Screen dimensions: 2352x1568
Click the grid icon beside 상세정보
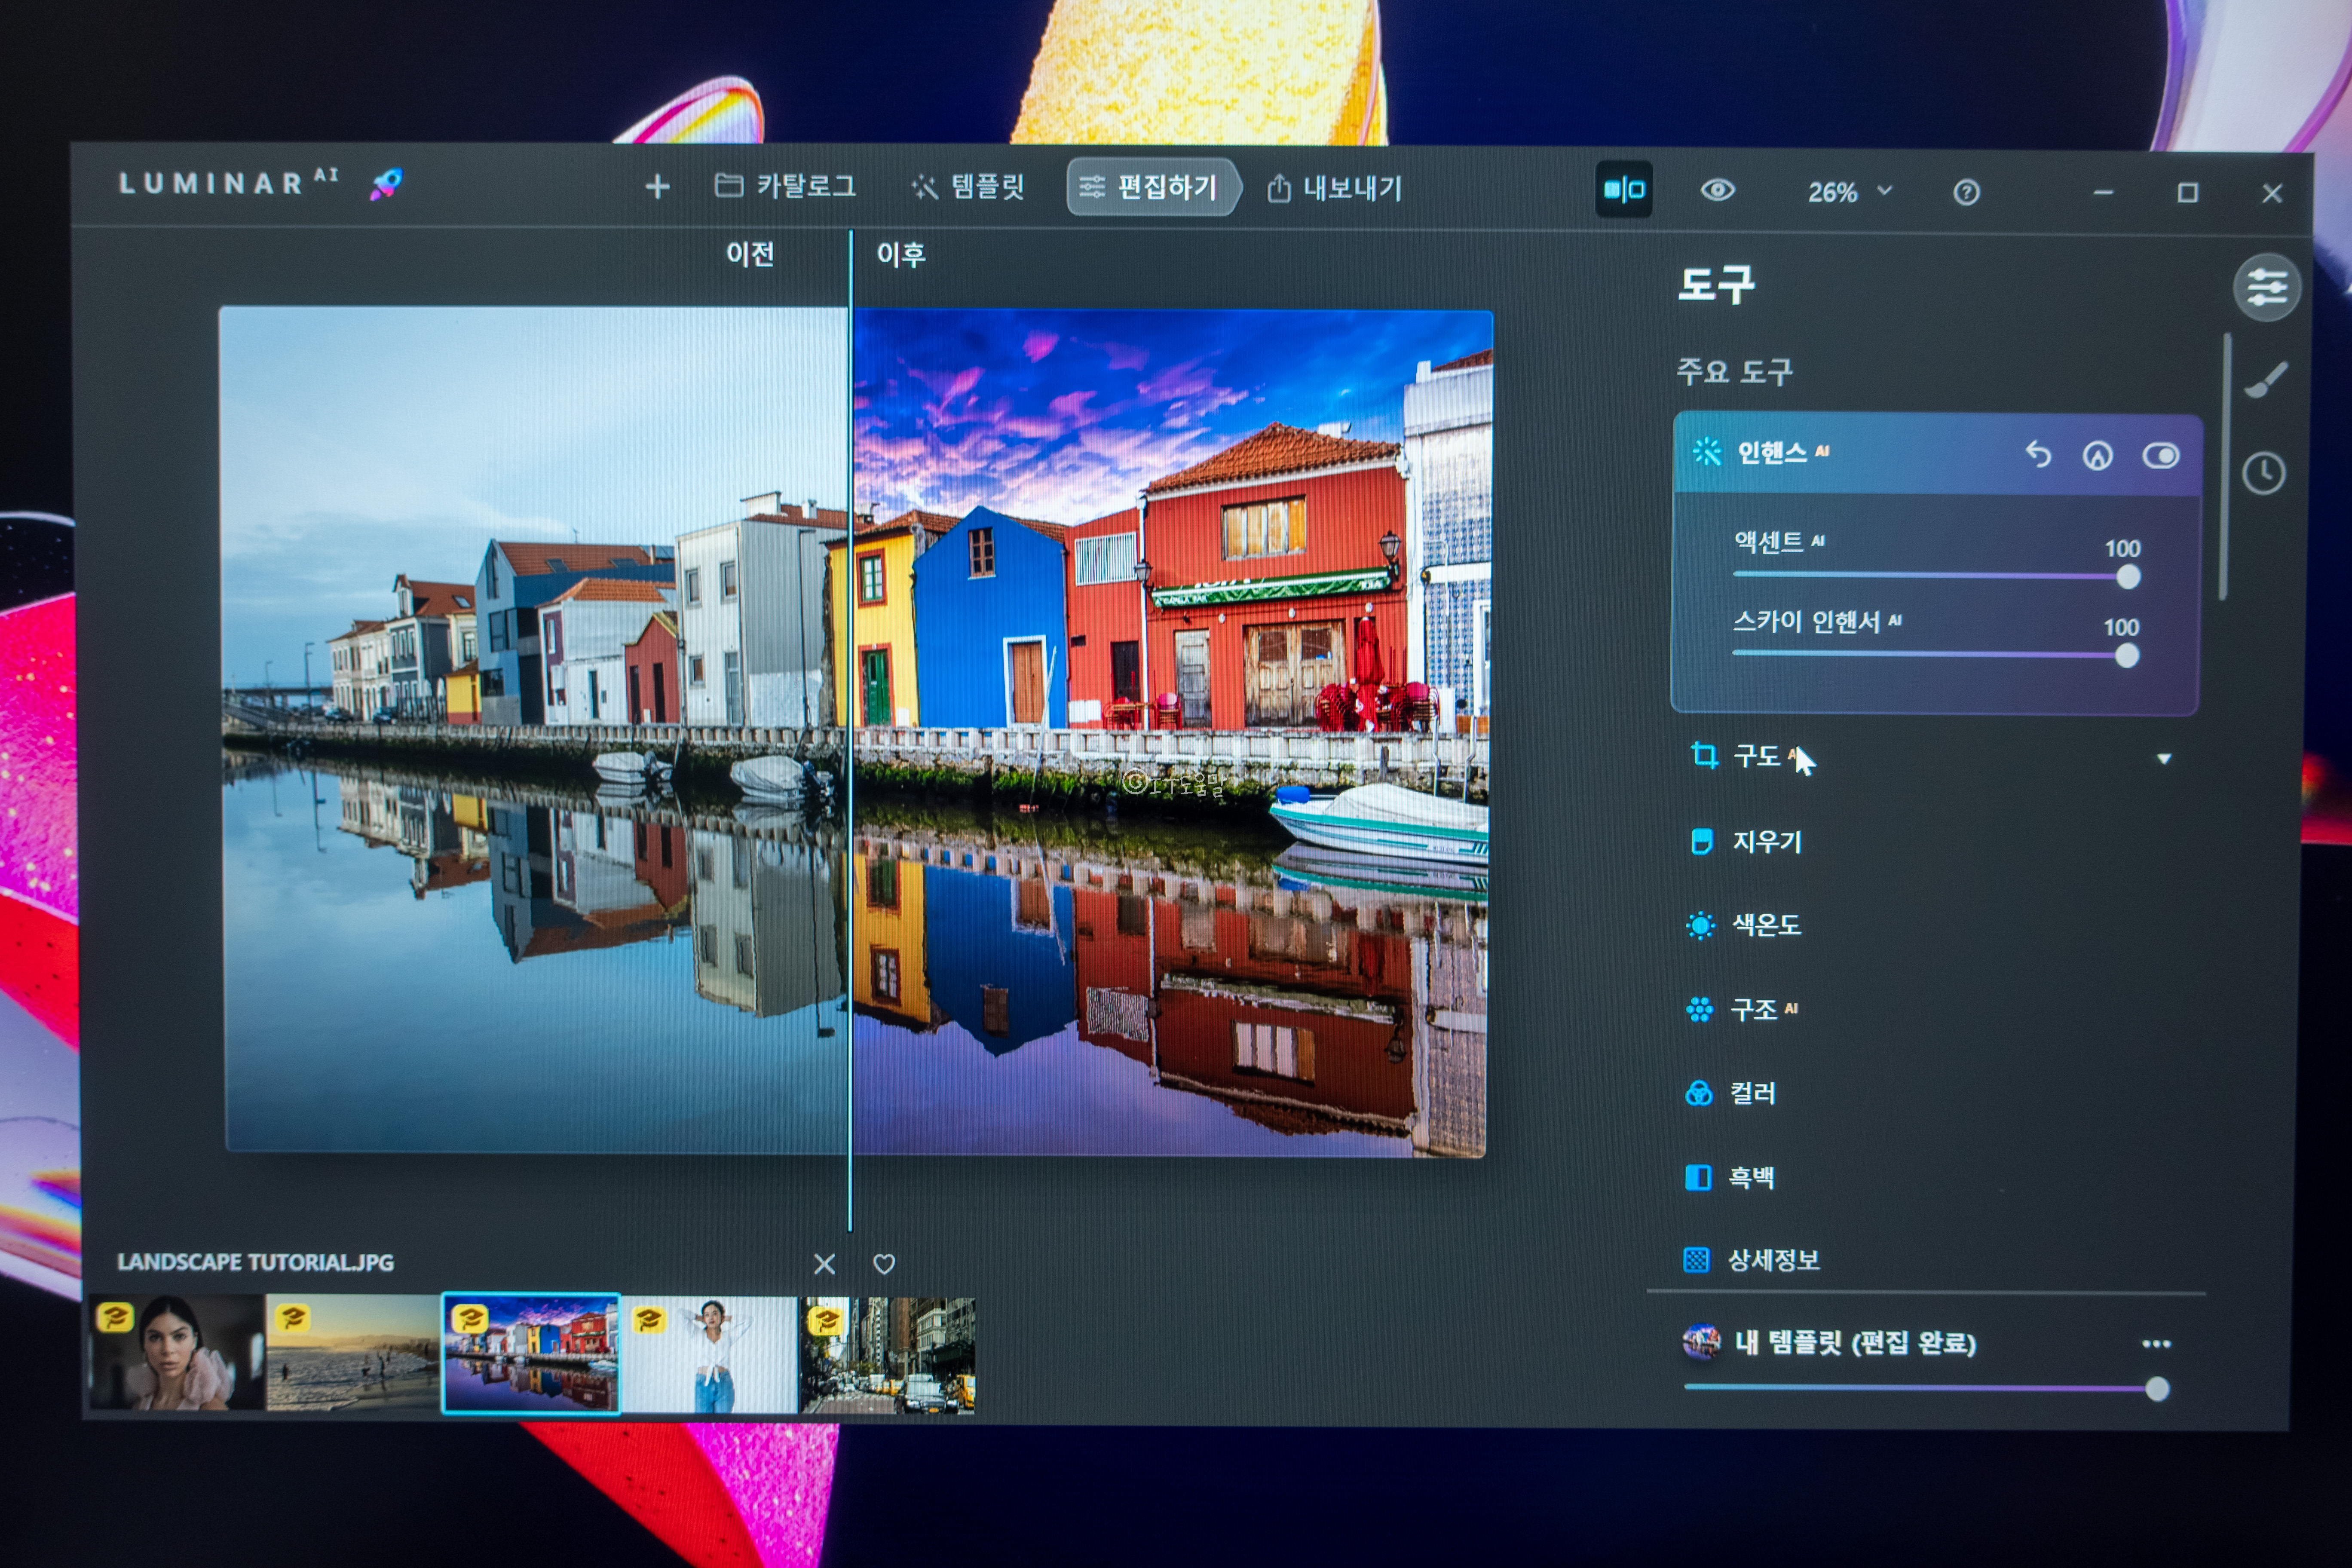(x=1696, y=1260)
